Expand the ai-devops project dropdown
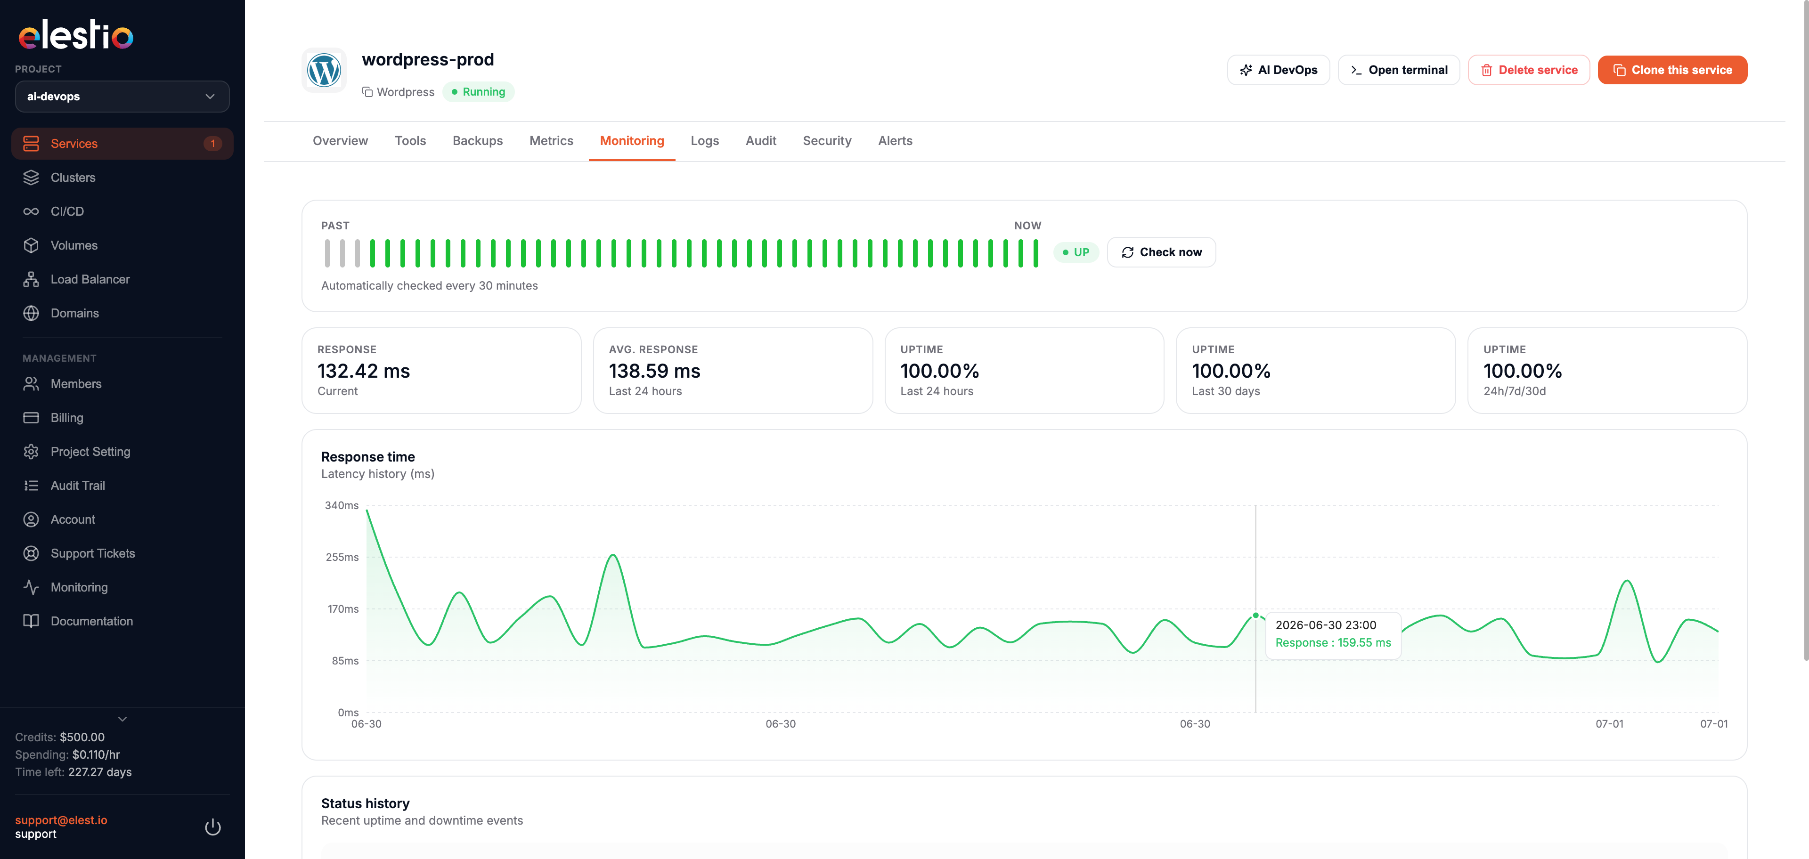The width and height of the screenshot is (1809, 859). click(122, 96)
